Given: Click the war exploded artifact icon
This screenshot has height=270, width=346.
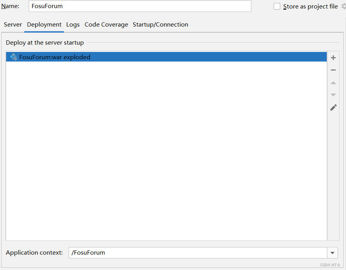Looking at the screenshot, I should click(x=14, y=57).
